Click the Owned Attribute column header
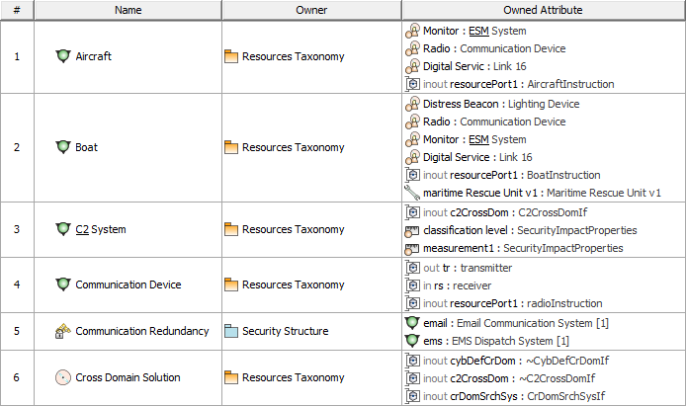Image resolution: width=686 pixels, height=406 pixels. [543, 10]
